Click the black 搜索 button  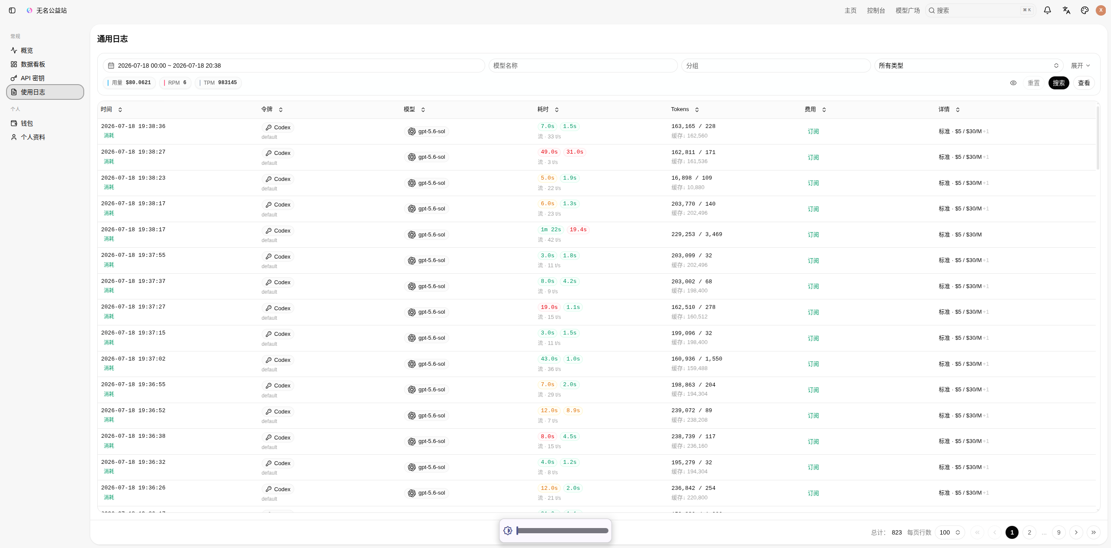click(x=1058, y=83)
